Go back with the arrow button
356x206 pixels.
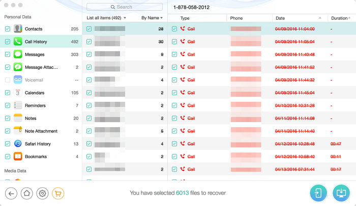[11, 193]
